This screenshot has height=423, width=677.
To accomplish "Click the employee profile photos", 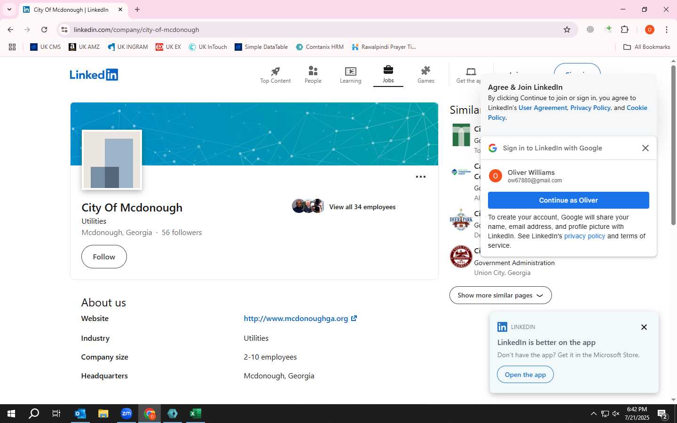I will (308, 206).
